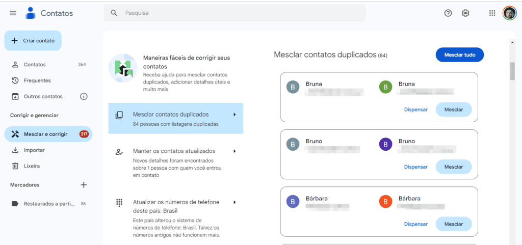Click the second Bárbara contact name
Image resolution: width=522 pixels, height=245 pixels.
(409, 199)
